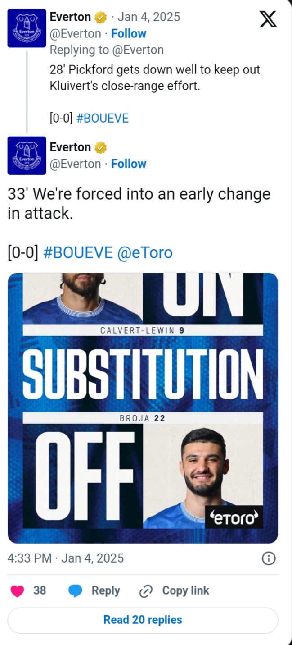Click Everton crest avatar in second tweet
This screenshot has height=645, width=292.
pyautogui.click(x=27, y=156)
